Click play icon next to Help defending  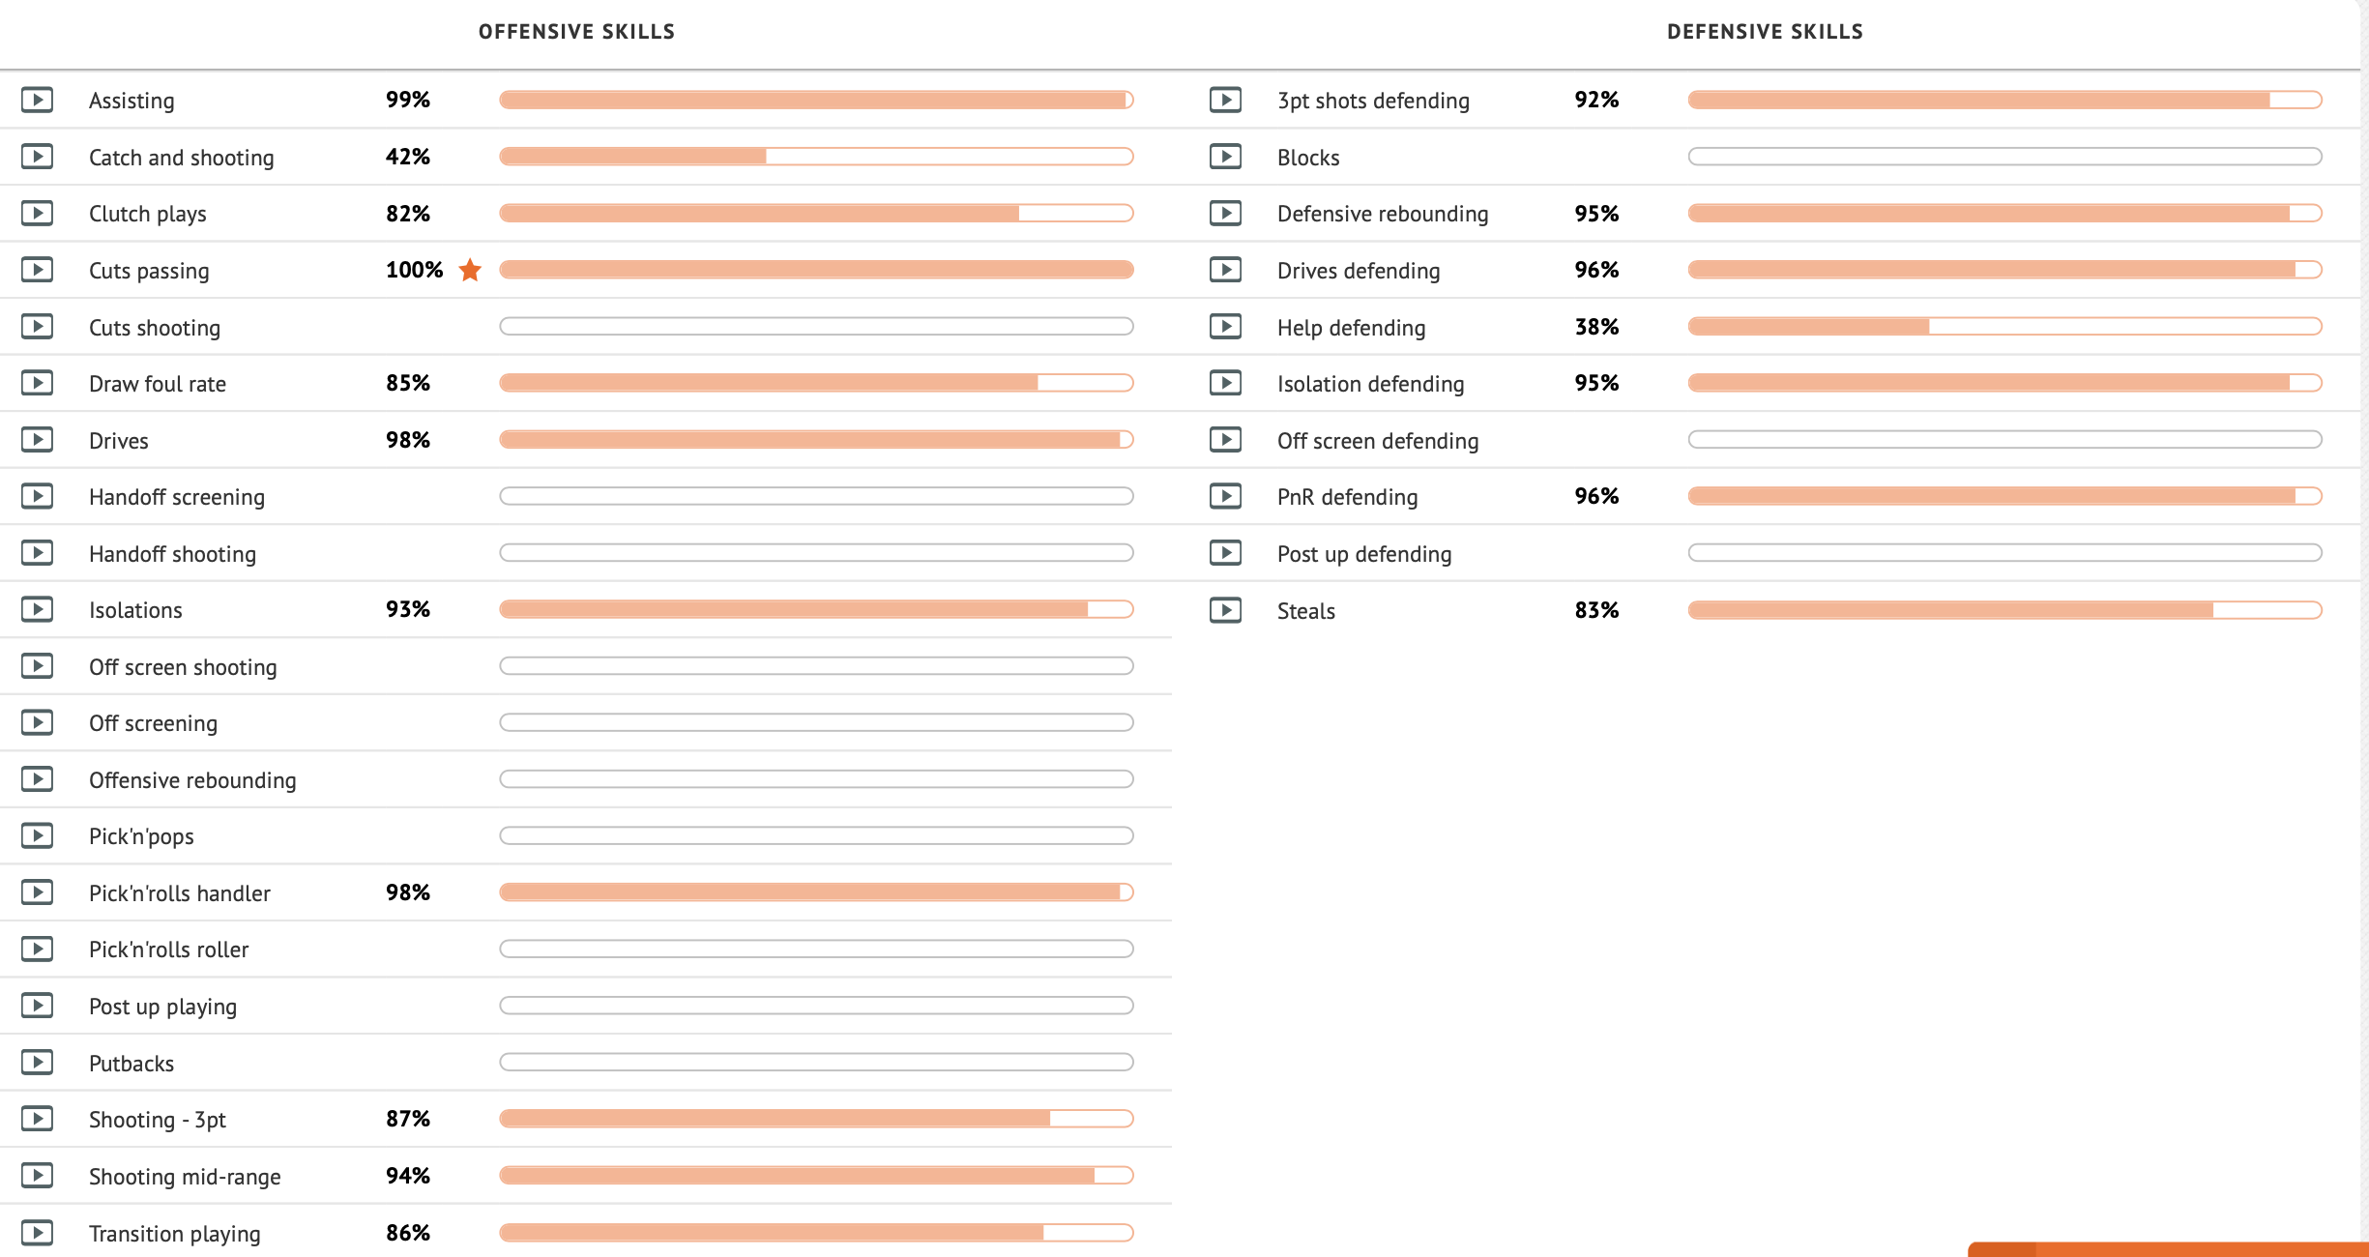[1225, 327]
